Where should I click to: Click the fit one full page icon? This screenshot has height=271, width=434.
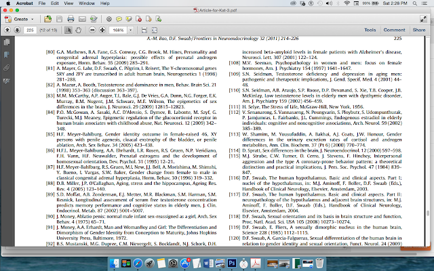coord(155,30)
